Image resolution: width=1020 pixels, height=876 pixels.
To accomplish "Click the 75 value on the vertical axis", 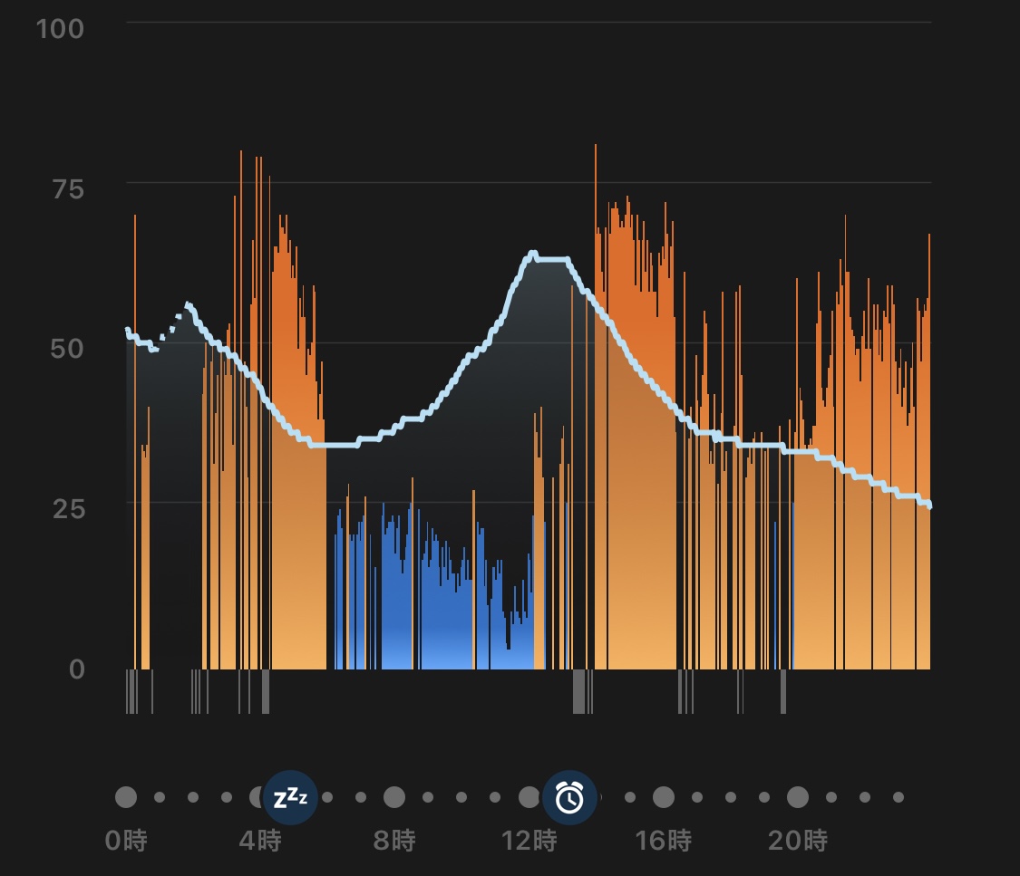I will [x=68, y=189].
